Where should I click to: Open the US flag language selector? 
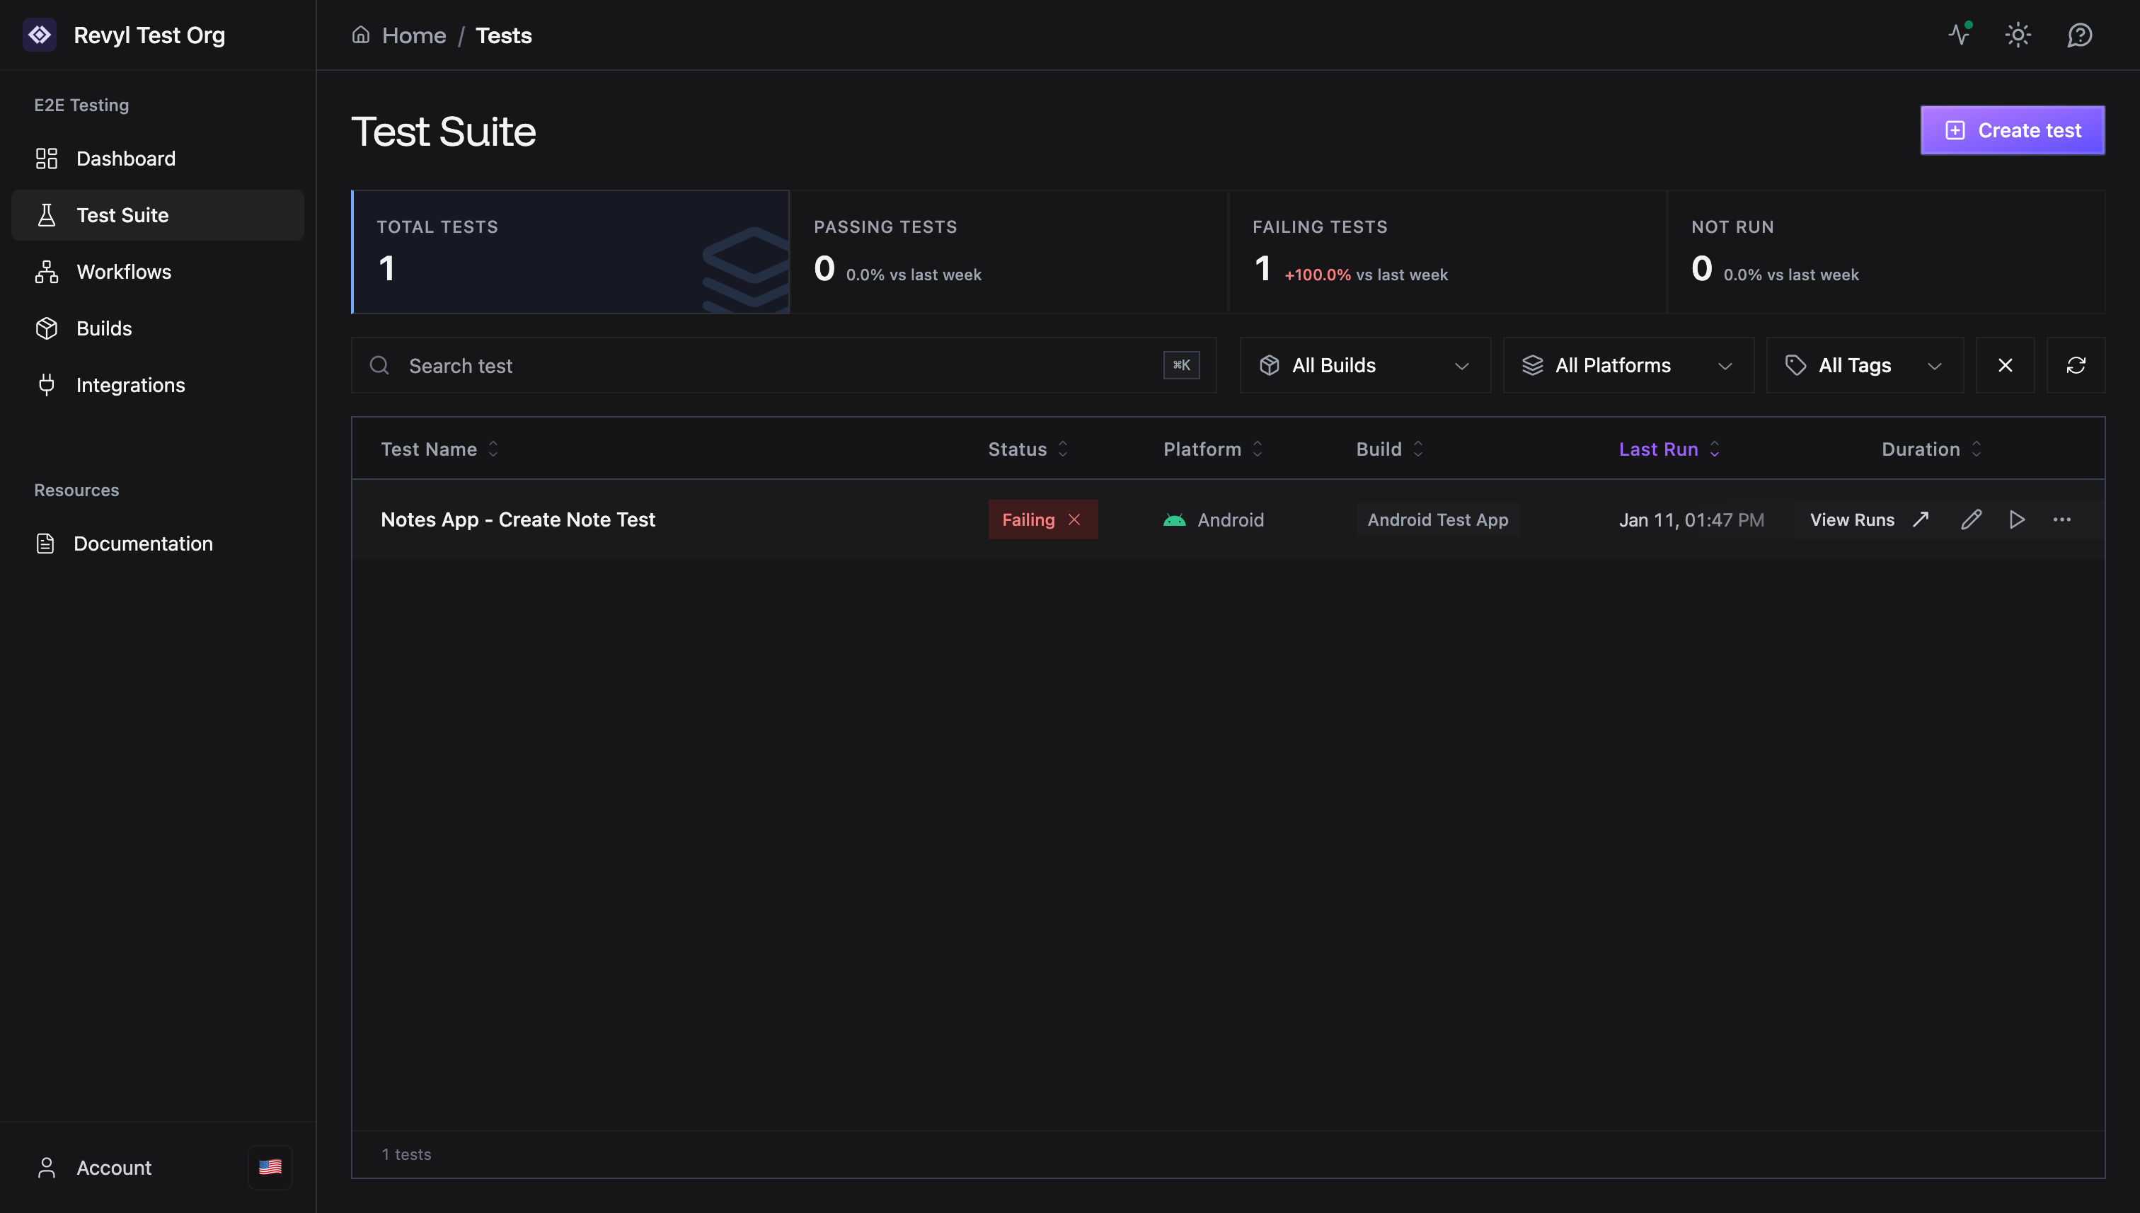(270, 1167)
